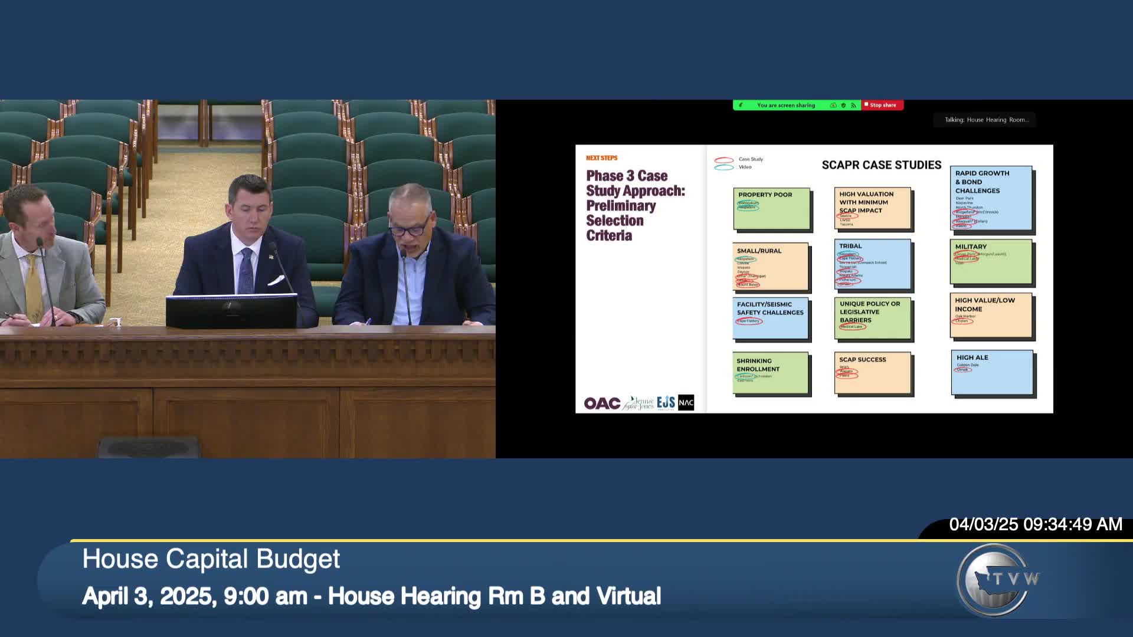Select the Military case study card
Screen dimensions: 1133x637
click(x=991, y=261)
